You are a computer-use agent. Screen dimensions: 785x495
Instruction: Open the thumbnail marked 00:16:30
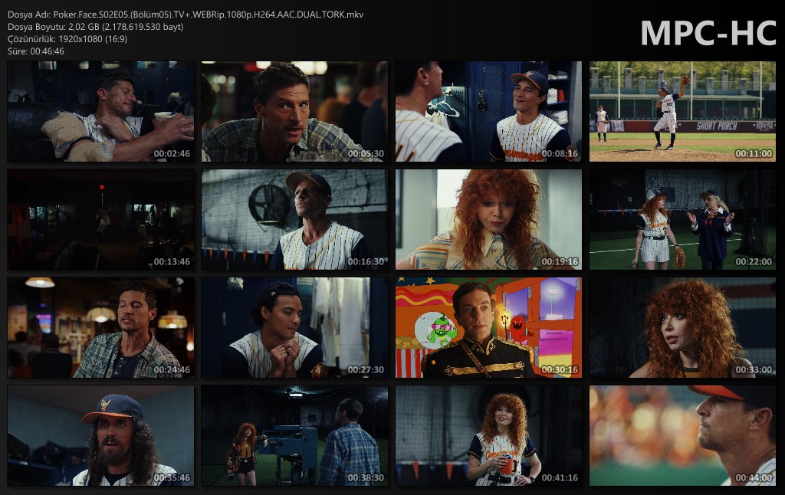click(294, 220)
